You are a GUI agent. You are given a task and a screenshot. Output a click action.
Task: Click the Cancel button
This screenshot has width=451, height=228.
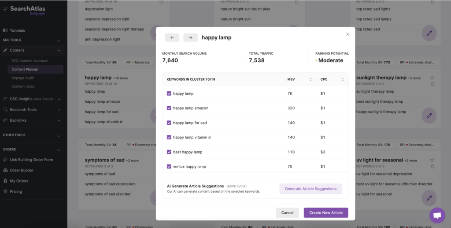[x=287, y=213]
